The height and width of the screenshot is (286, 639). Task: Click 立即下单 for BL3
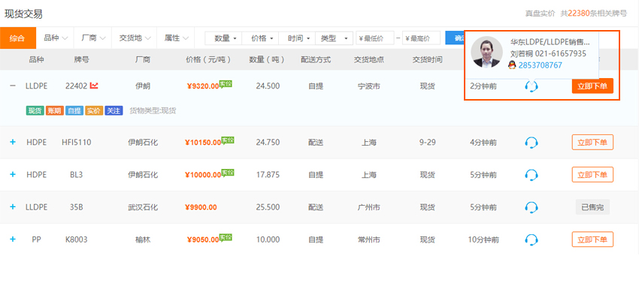[592, 175]
